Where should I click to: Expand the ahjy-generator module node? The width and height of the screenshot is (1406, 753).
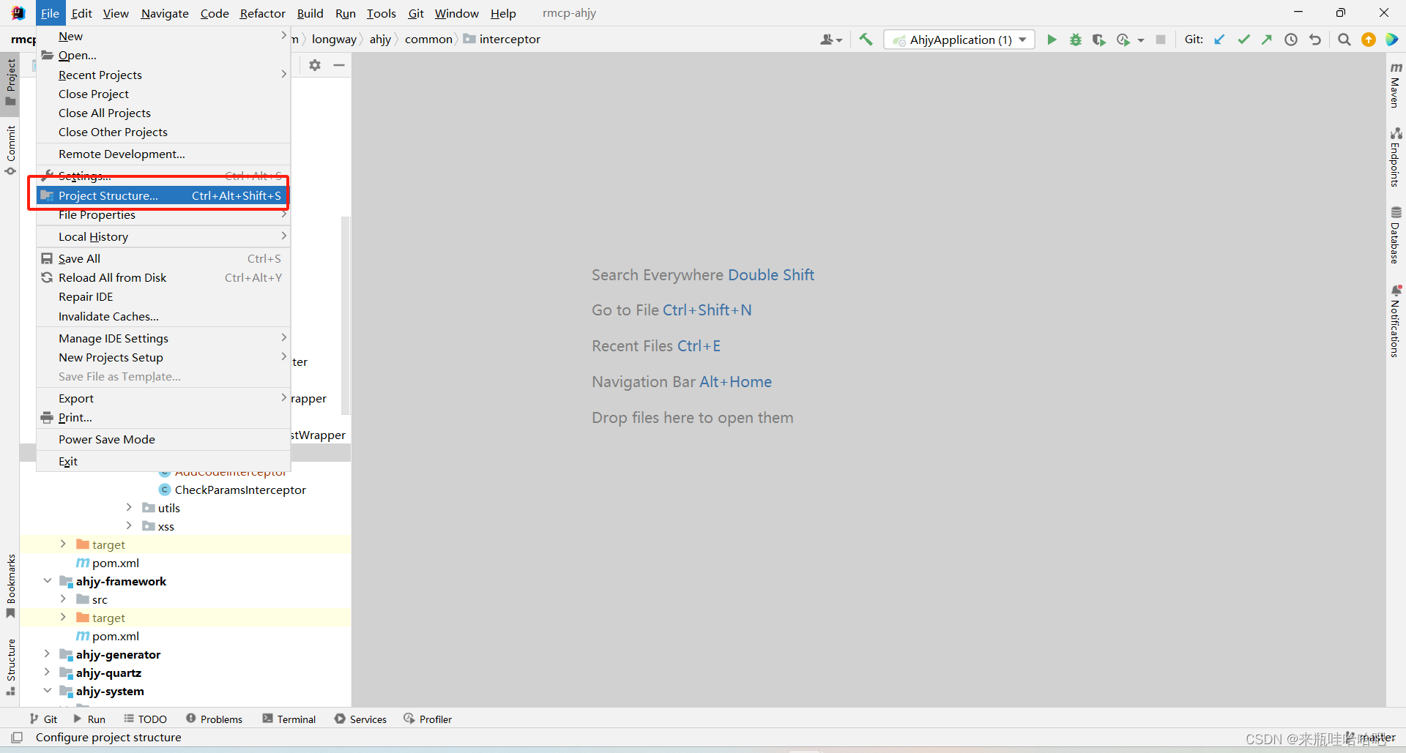pos(48,654)
